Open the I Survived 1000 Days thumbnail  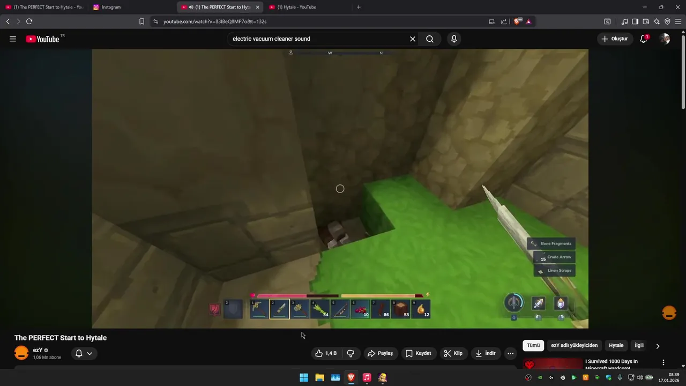[x=553, y=364]
